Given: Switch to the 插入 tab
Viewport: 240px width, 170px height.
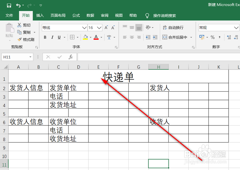Looking at the screenshot, I should [x=40, y=16].
